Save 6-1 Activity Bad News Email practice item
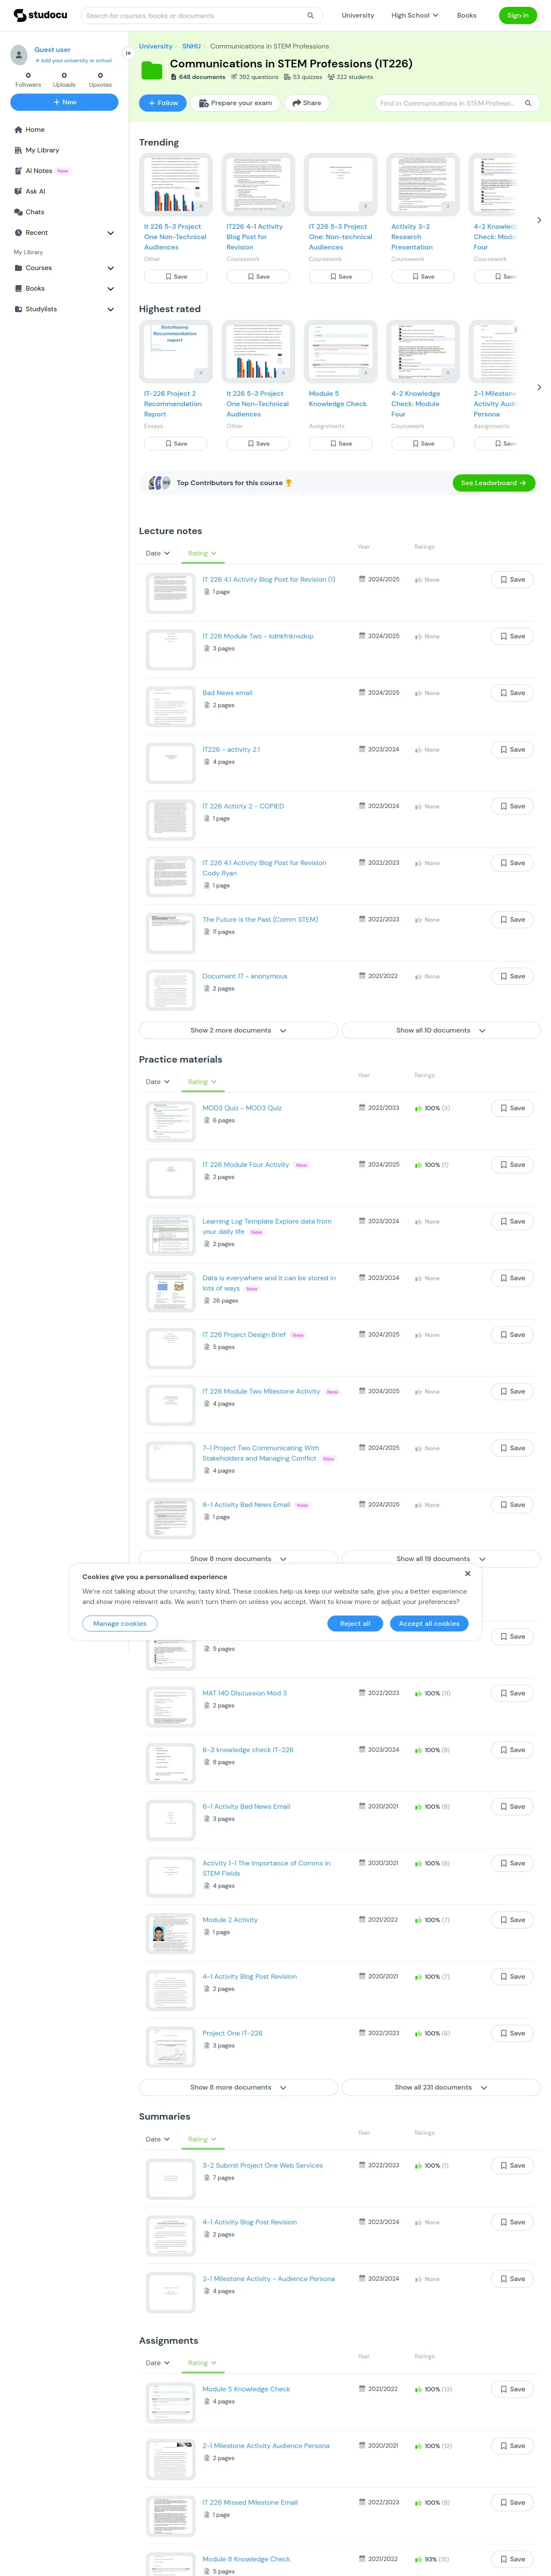The height and width of the screenshot is (2576, 551). tap(513, 1504)
